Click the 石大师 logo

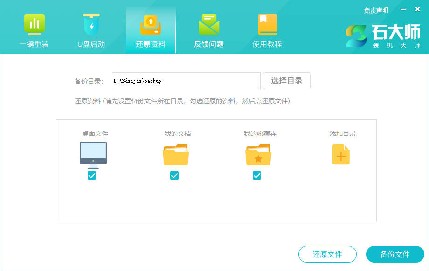point(383,36)
